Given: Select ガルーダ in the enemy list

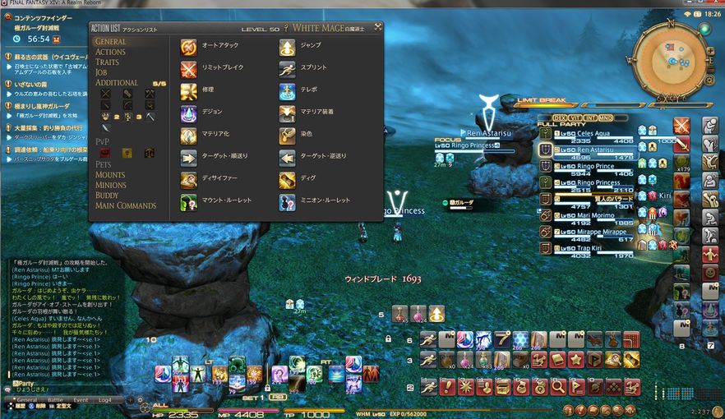Looking at the screenshot, I should point(462,205).
